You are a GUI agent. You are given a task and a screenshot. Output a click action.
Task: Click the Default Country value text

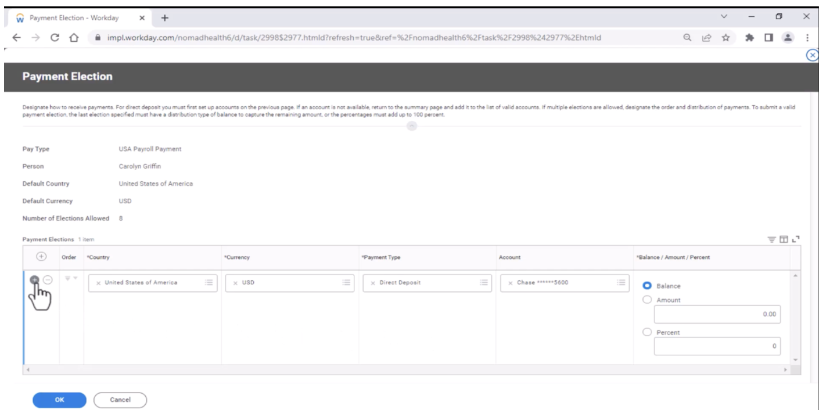[x=156, y=184]
